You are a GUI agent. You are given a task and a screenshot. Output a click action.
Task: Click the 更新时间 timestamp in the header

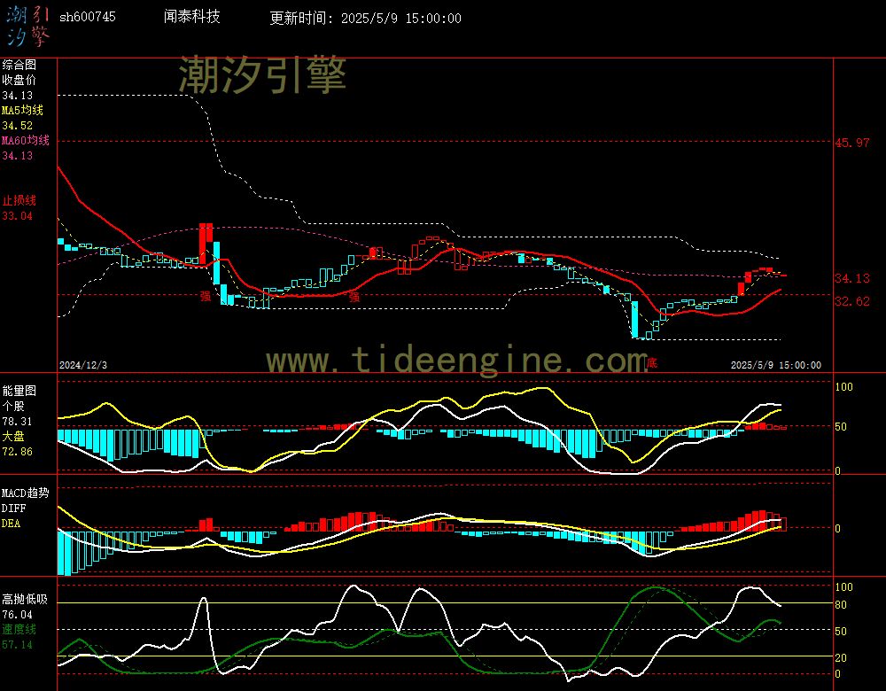(365, 18)
